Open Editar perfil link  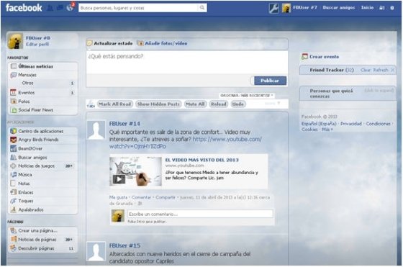pyautogui.click(x=37, y=44)
